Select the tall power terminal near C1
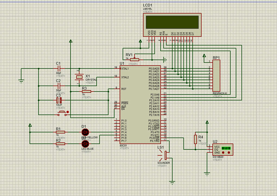 point(71,41)
